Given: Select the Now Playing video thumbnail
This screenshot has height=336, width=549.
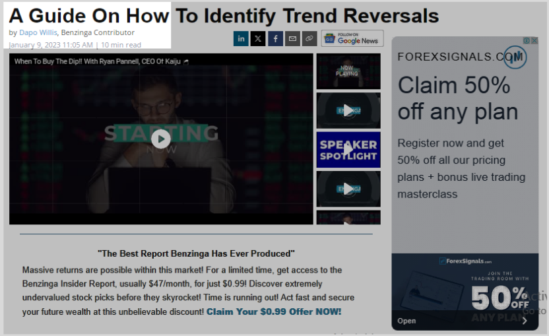Looking at the screenshot, I should point(348,71).
